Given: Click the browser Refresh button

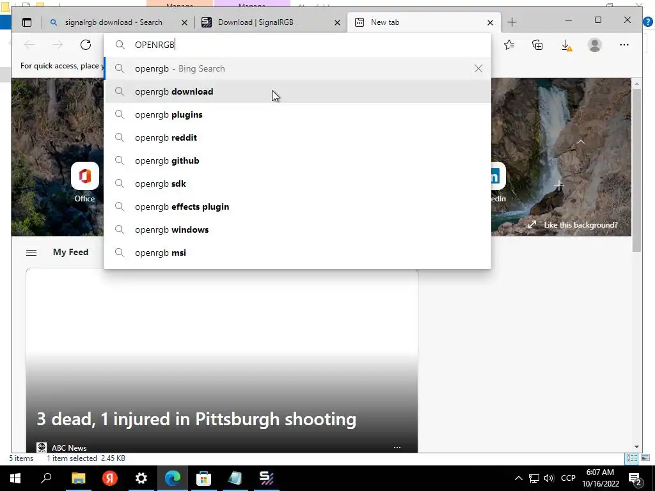Looking at the screenshot, I should [86, 45].
